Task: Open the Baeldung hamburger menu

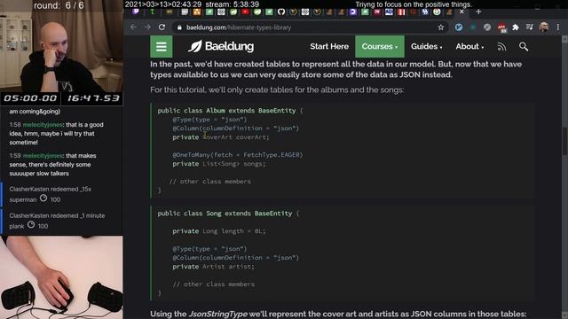Action: [x=162, y=47]
